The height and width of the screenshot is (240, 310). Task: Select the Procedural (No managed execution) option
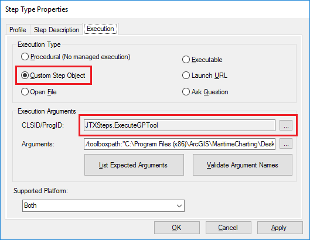76,57
